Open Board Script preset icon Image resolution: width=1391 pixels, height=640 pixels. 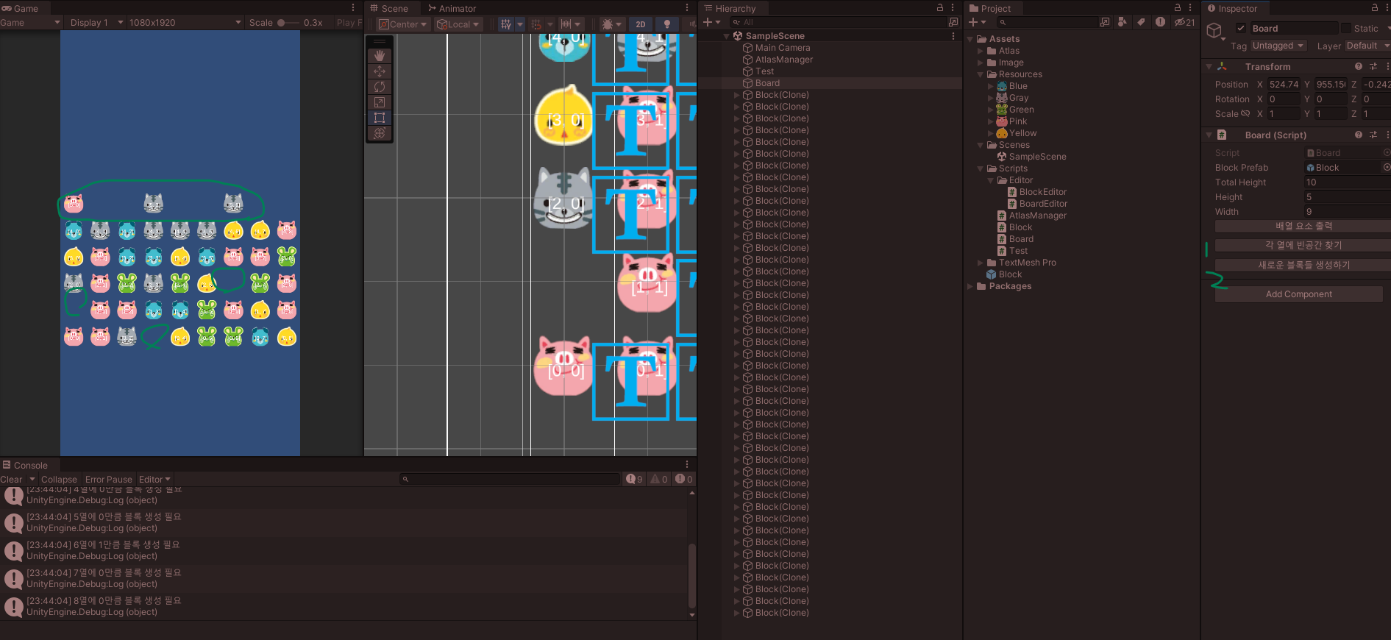(x=1373, y=135)
